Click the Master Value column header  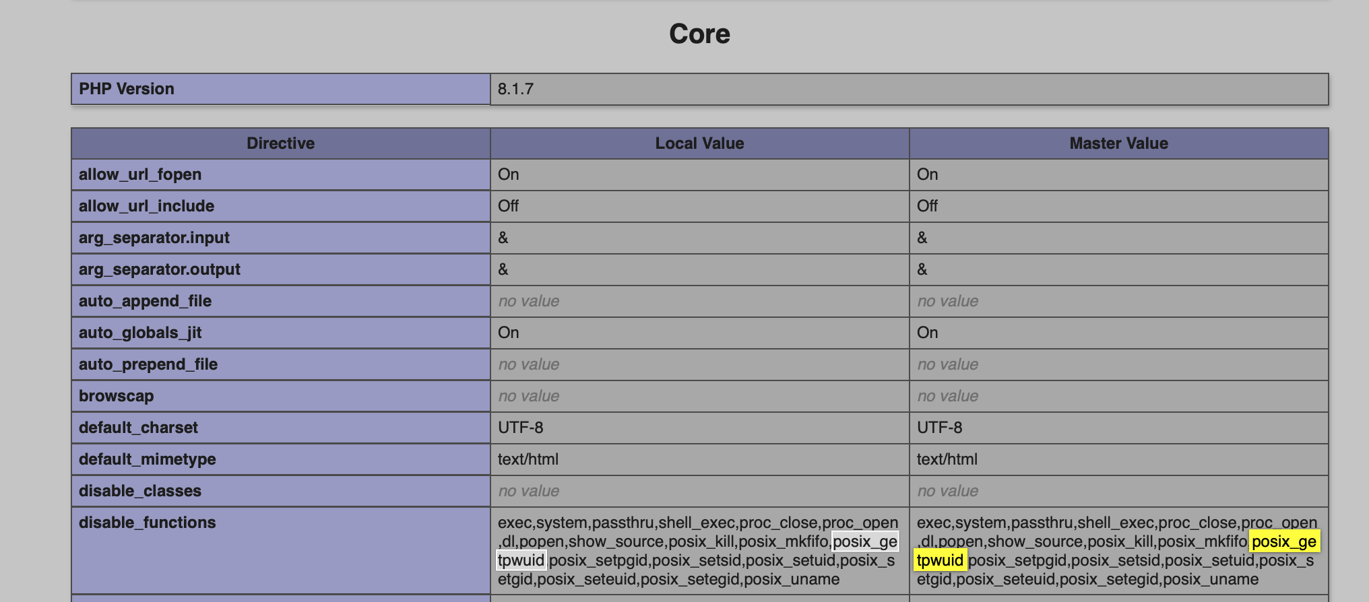[1119, 143]
